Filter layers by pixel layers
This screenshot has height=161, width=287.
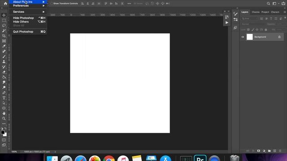pos(261,19)
